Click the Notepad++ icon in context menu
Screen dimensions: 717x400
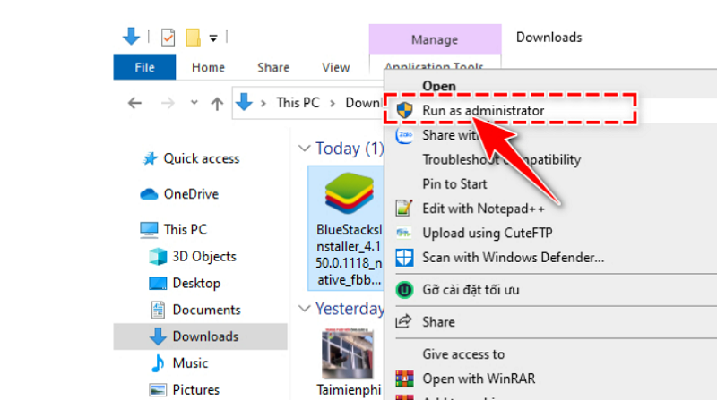pos(405,209)
